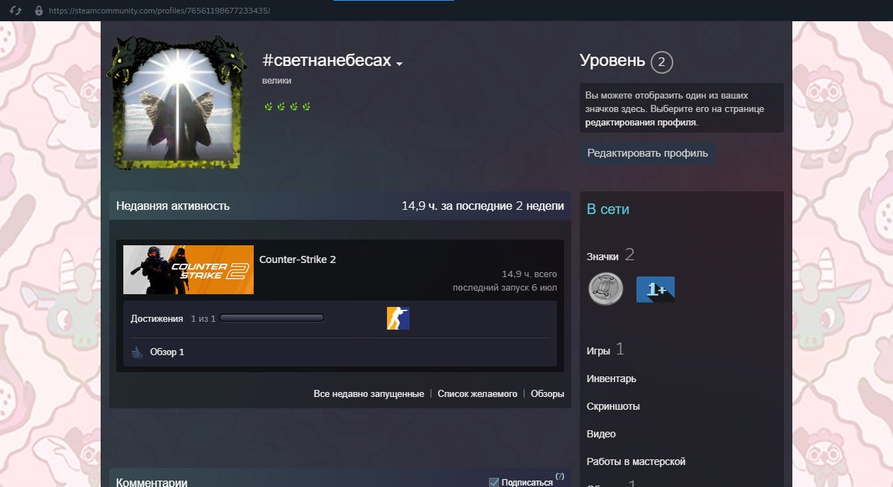Open Все недавно запущенные link

coord(369,393)
